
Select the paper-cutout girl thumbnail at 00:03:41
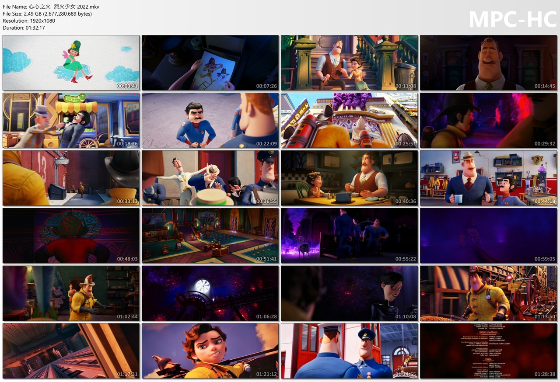click(71, 63)
